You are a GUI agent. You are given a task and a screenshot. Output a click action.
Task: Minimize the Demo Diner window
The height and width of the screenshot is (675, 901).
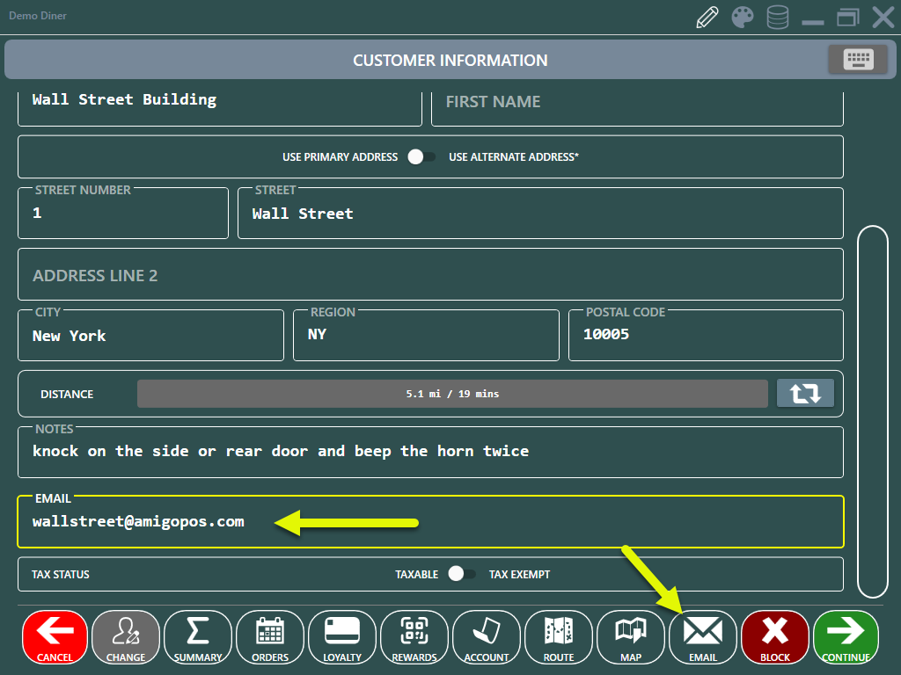[812, 22]
